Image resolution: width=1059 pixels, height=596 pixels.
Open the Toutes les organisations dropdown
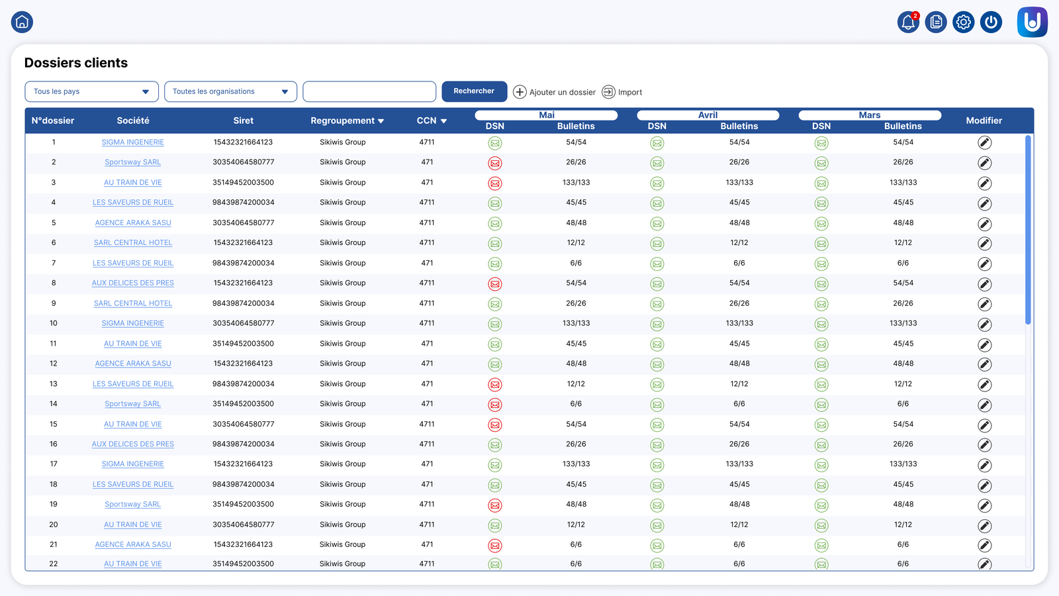[x=231, y=91]
